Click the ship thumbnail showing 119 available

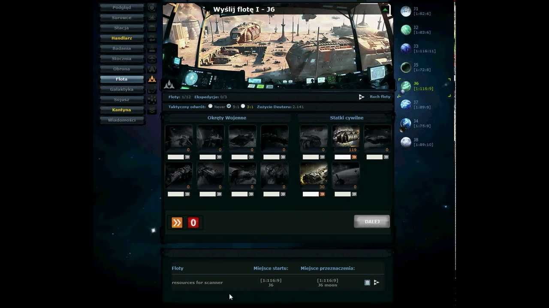coord(346,138)
